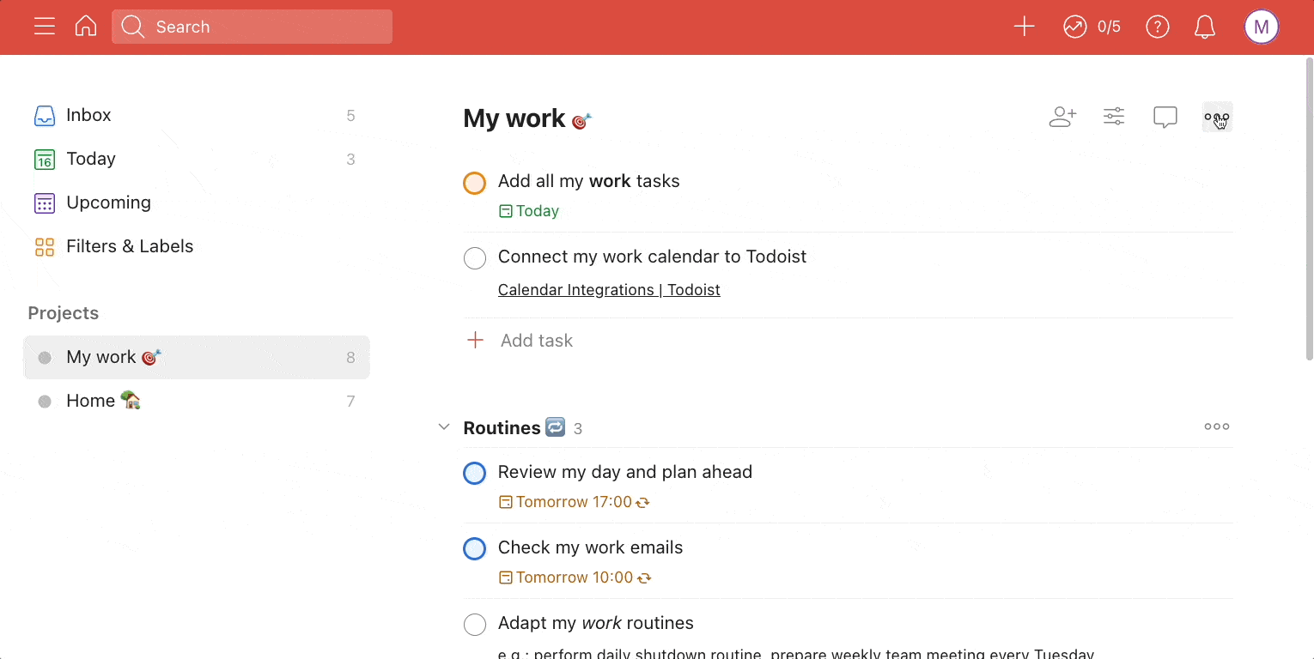1314x659 pixels.
Task: Open project comments speech bubble icon
Action: [x=1165, y=116]
